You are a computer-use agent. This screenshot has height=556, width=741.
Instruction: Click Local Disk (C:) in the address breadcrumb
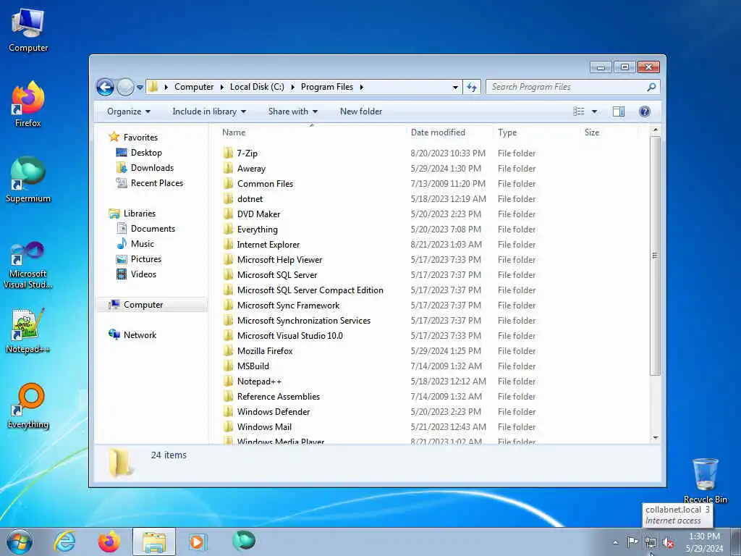[x=257, y=87]
